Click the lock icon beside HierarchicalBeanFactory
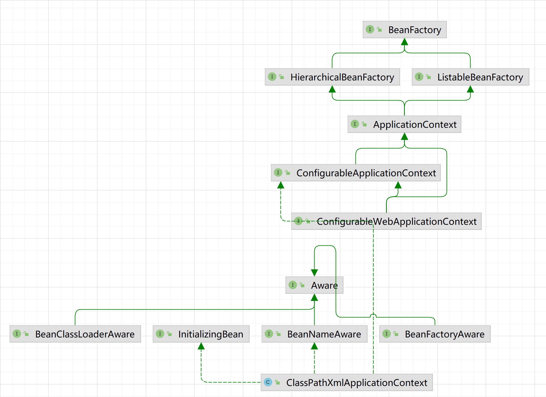 coord(281,77)
